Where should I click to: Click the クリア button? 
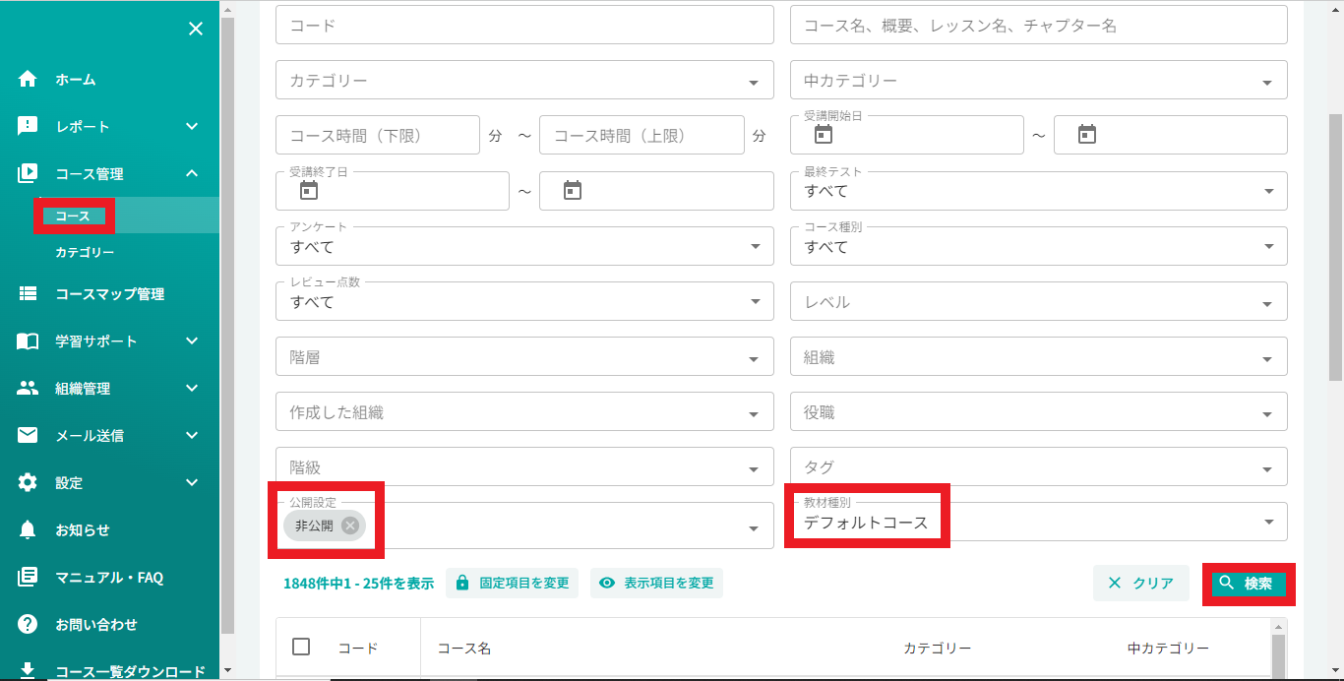pos(1140,583)
